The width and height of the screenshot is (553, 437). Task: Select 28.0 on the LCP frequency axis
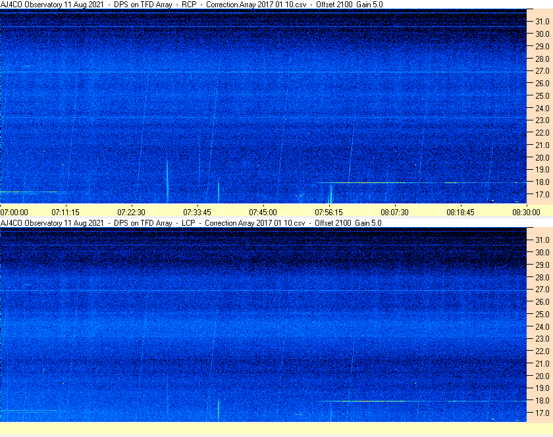pyautogui.click(x=542, y=277)
